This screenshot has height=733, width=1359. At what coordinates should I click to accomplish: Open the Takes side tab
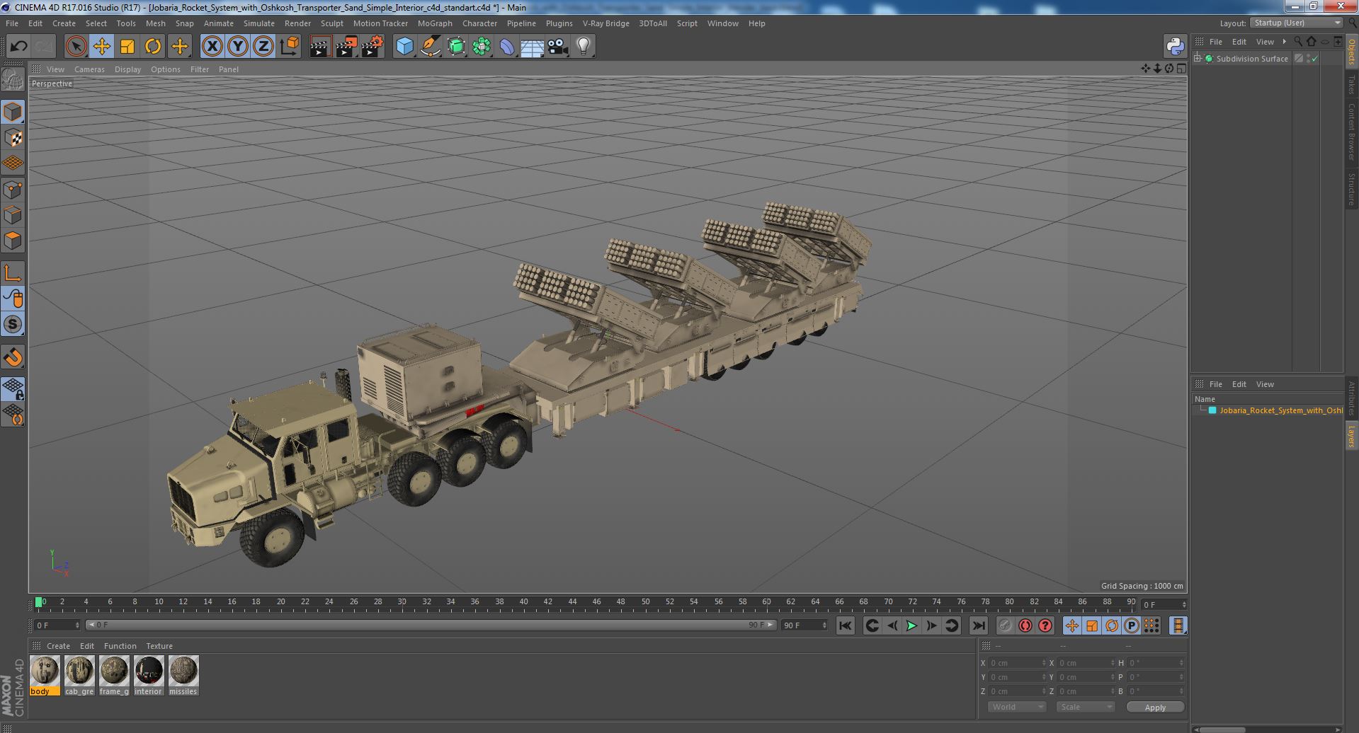point(1351,85)
